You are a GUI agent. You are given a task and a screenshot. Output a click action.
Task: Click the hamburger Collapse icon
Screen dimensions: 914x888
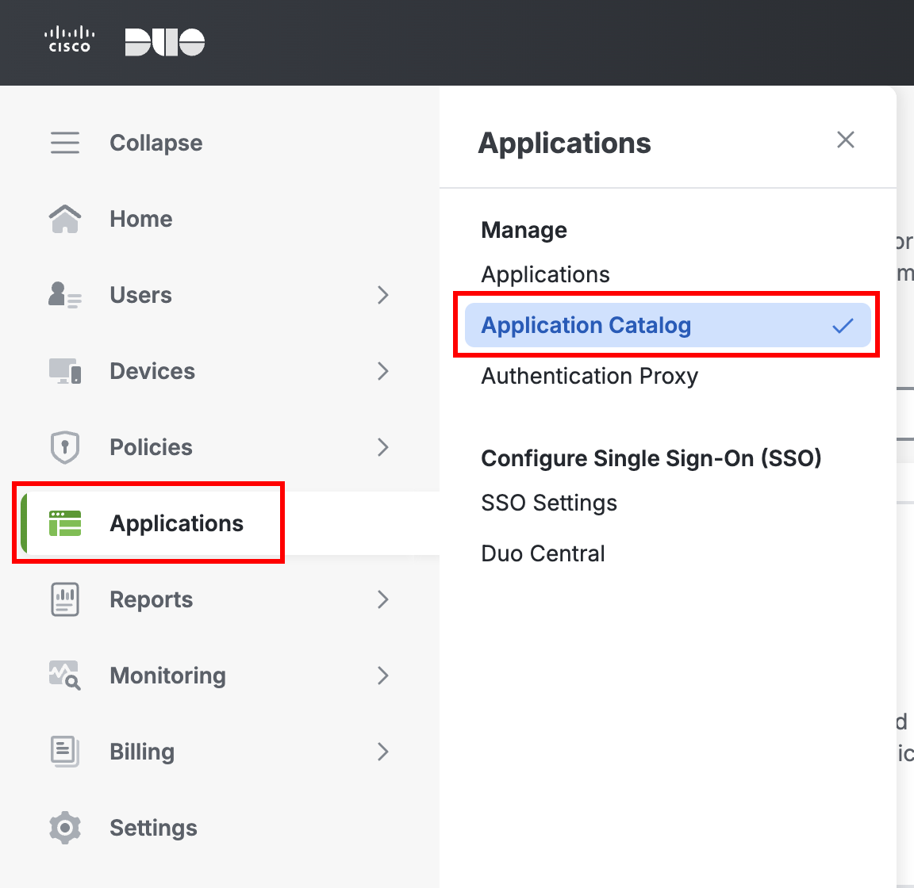click(x=65, y=143)
